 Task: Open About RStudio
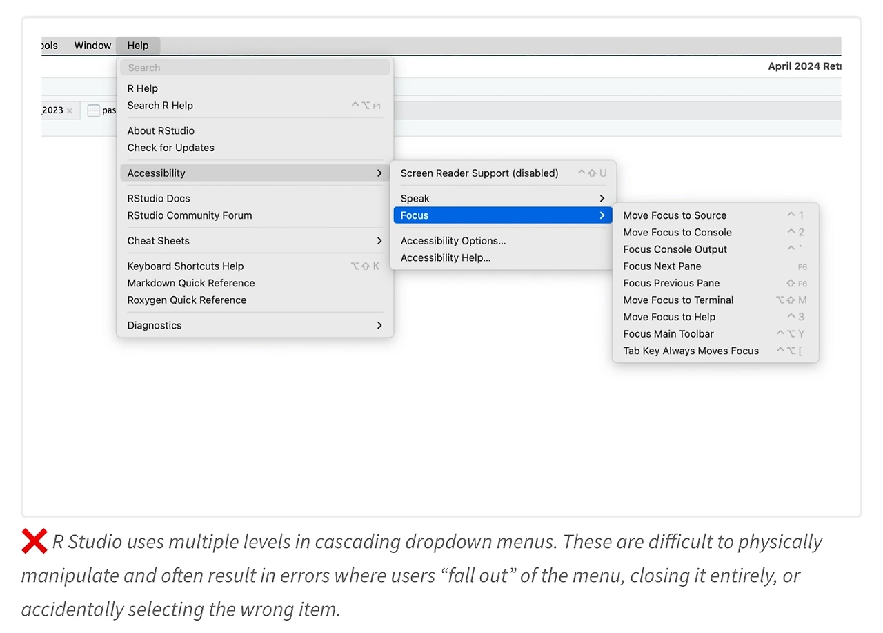tap(255, 130)
